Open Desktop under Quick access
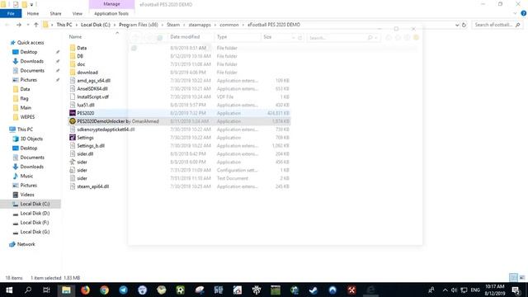Viewport: 528px width, 297px height. tap(29, 52)
